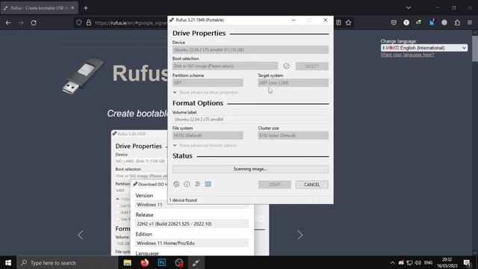This screenshot has height=269, width=478.
Task: Expand Show advanced drive properties
Action: [x=205, y=93]
